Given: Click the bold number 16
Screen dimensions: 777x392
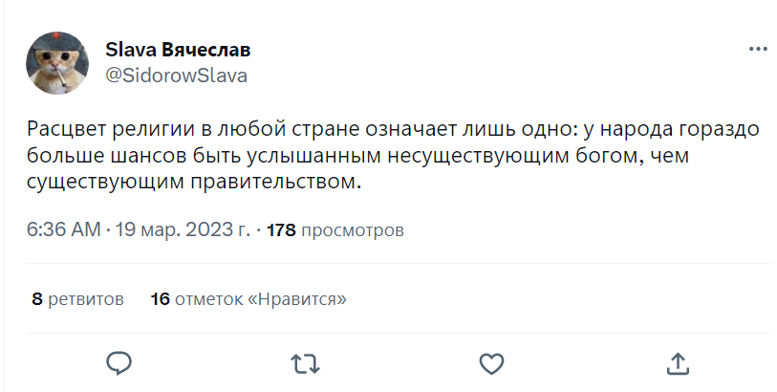Looking at the screenshot, I should pyautogui.click(x=160, y=299).
